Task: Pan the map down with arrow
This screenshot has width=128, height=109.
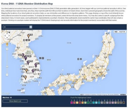Action: pyautogui.click(x=7, y=38)
